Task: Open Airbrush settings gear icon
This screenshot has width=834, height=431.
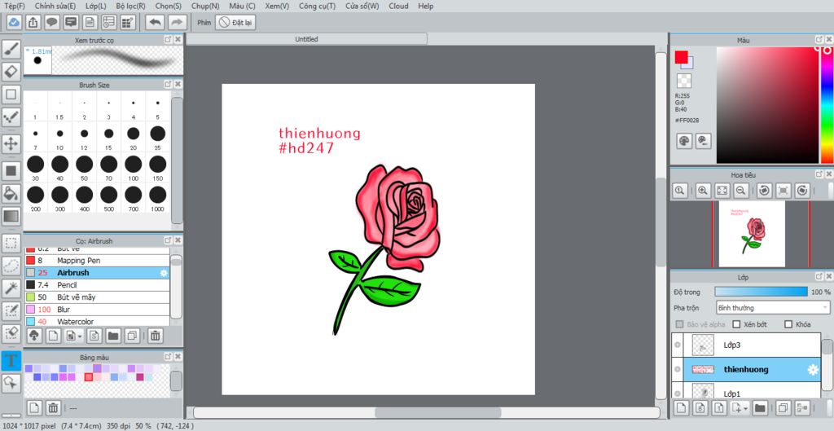Action: click(163, 272)
